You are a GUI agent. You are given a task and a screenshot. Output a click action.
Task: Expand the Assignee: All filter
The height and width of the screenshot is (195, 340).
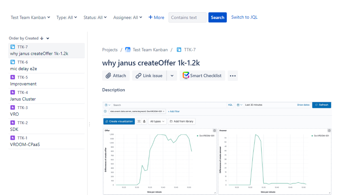(127, 17)
